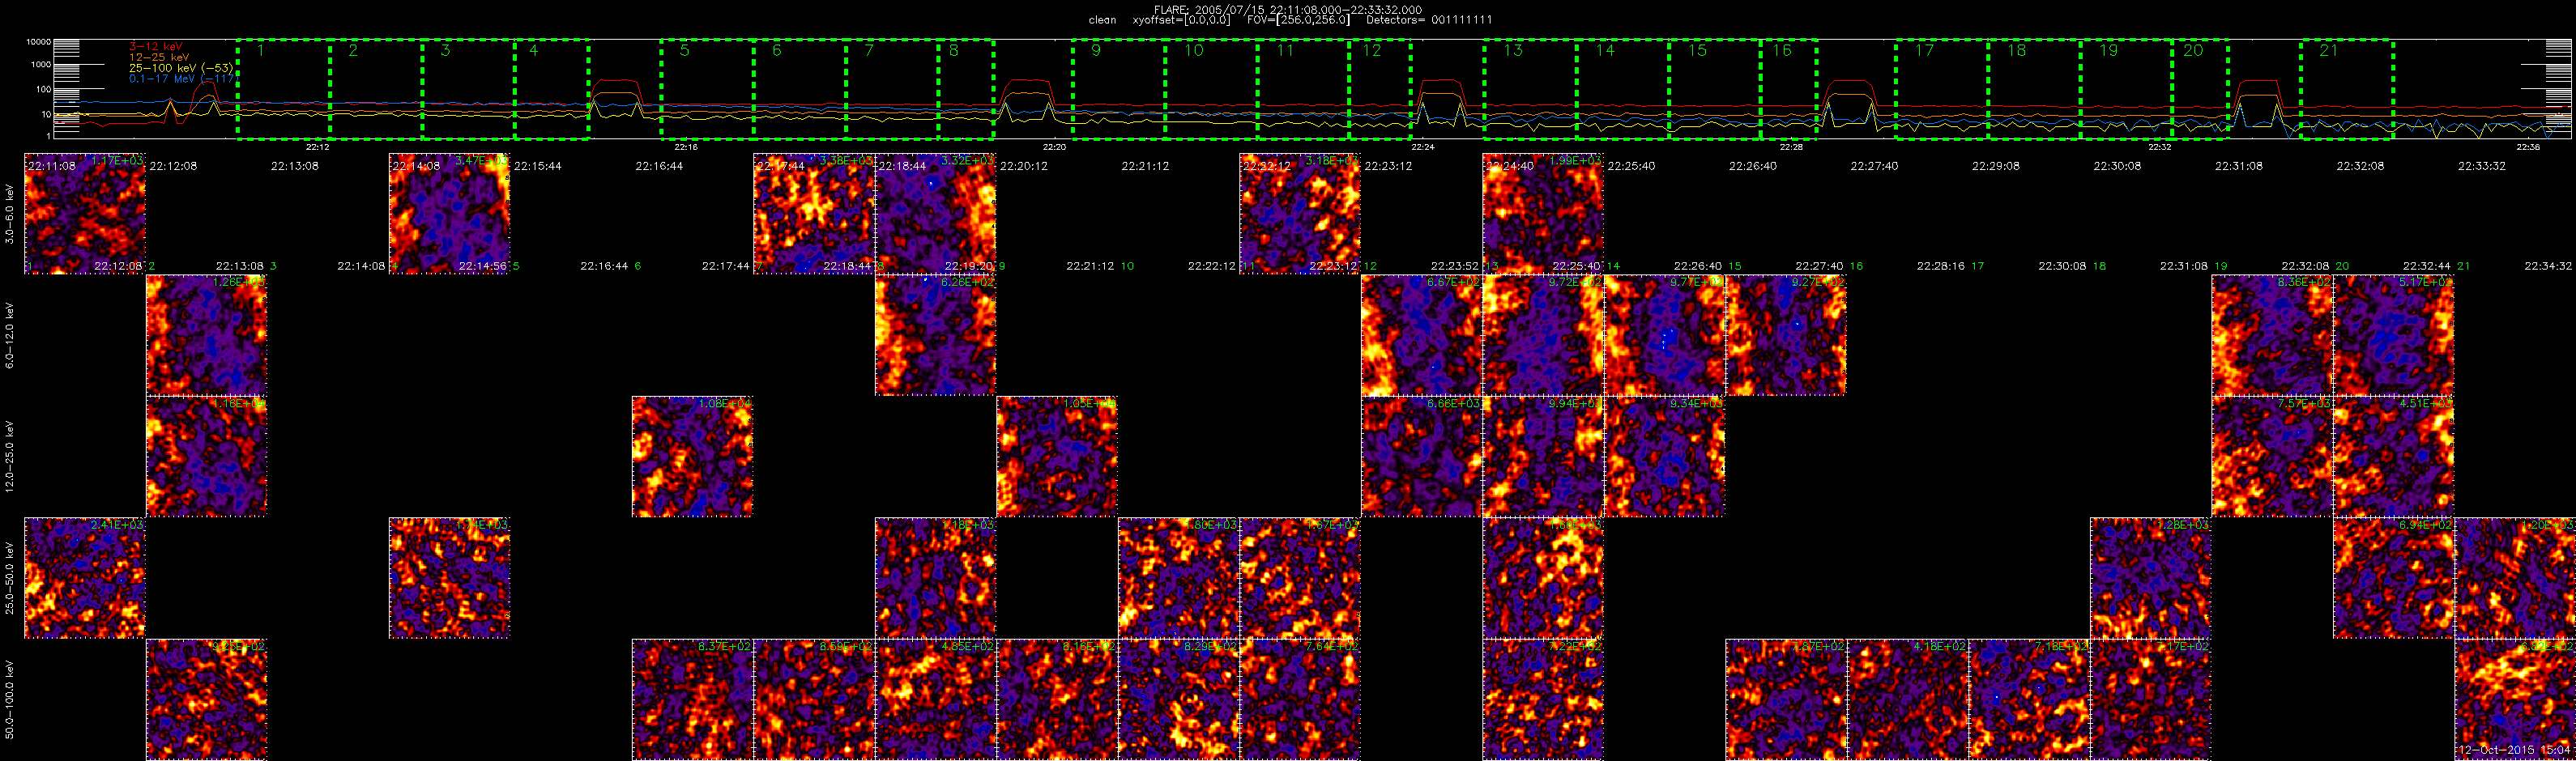The height and width of the screenshot is (761, 2576).
Task: Open the 12.0-25.0 keV image at 22:24:40
Action: (1543, 457)
